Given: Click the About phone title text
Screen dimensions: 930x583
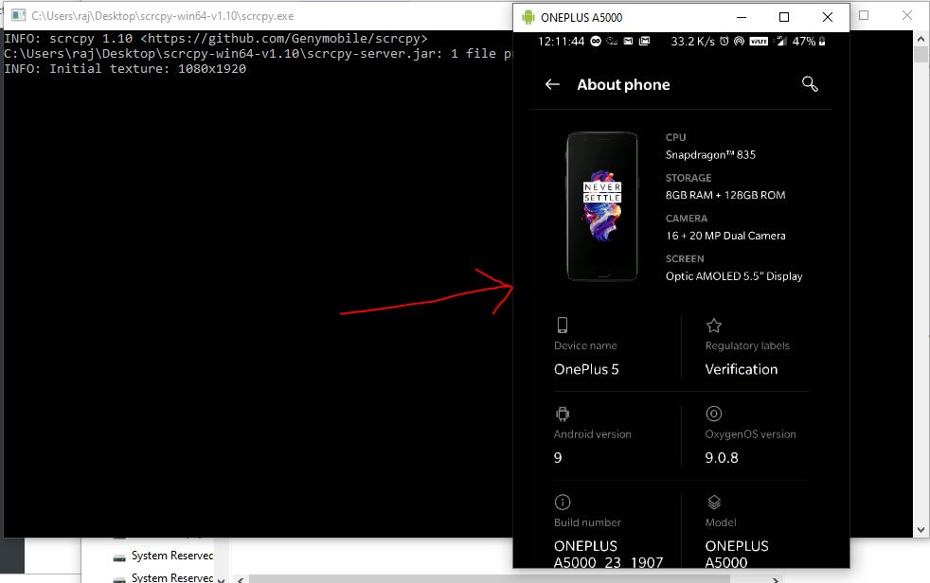Looking at the screenshot, I should point(623,85).
